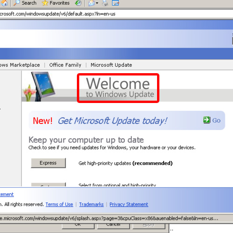Open the Windows Marketplace link
This screenshot has width=233, height=233.
pos(20,65)
